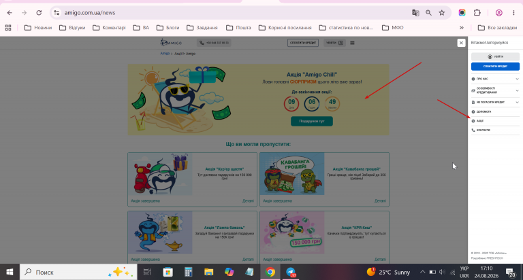Open Microsoft Store from the taskbar
The width and height of the screenshot is (523, 280).
(x=168, y=272)
